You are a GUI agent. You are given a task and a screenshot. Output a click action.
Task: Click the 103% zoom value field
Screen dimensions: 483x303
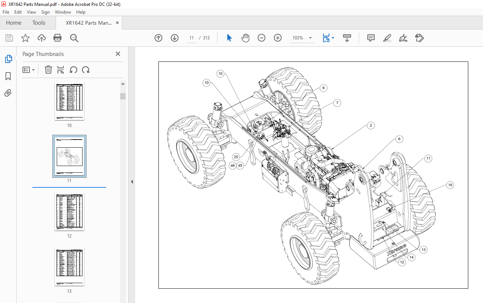tap(298, 38)
